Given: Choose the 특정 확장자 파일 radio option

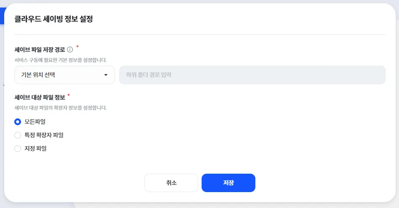Looking at the screenshot, I should pos(18,135).
